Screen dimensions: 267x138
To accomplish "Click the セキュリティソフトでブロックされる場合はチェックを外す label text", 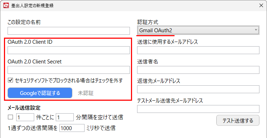I will 69,80.
